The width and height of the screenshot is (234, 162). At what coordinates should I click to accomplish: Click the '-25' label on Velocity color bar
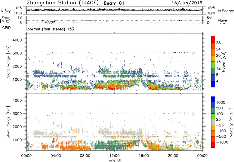(220, 125)
